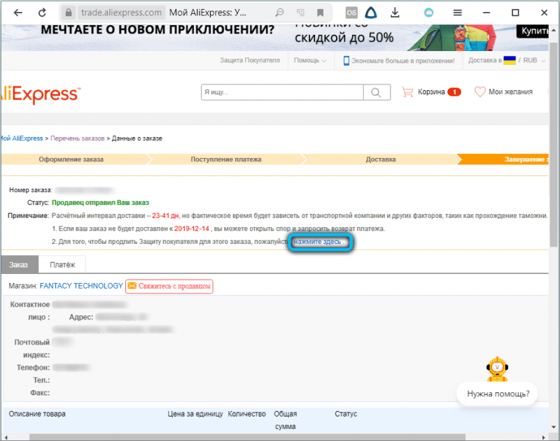
Task: Click 'Свяжитесь с продавцом' button
Action: pyautogui.click(x=169, y=287)
